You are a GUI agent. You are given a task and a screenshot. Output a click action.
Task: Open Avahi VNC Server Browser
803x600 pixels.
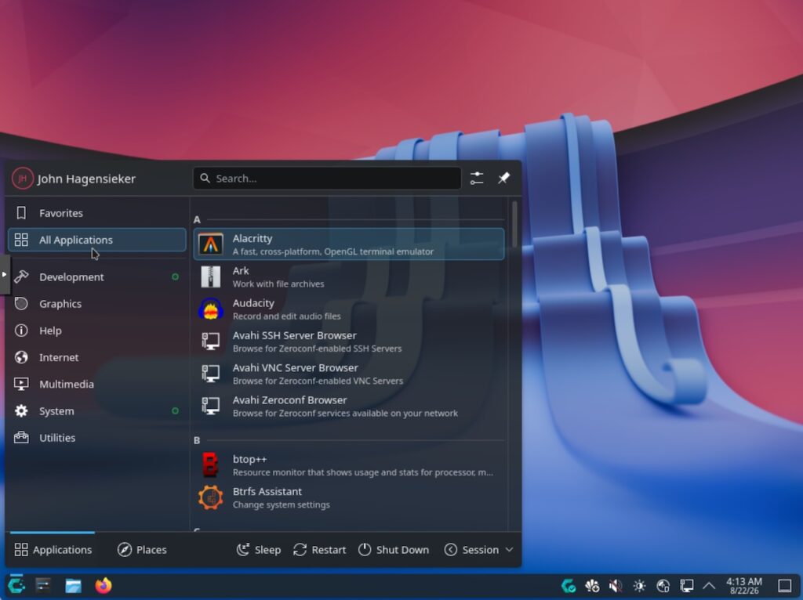click(x=349, y=374)
